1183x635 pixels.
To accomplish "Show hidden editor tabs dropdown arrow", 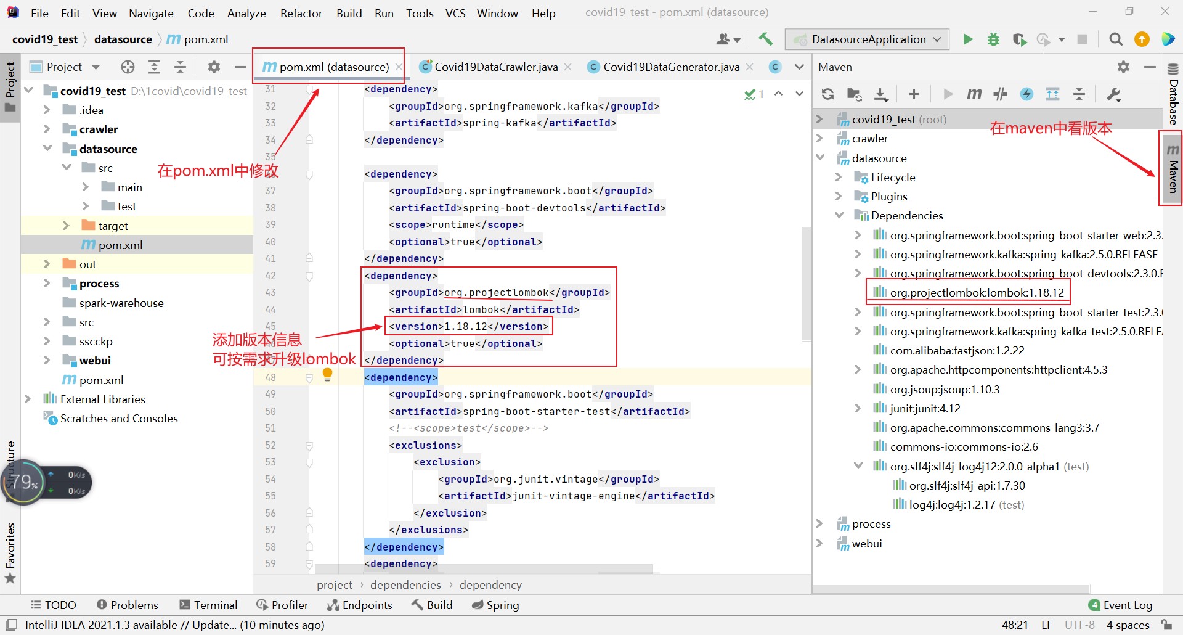I will tap(799, 67).
